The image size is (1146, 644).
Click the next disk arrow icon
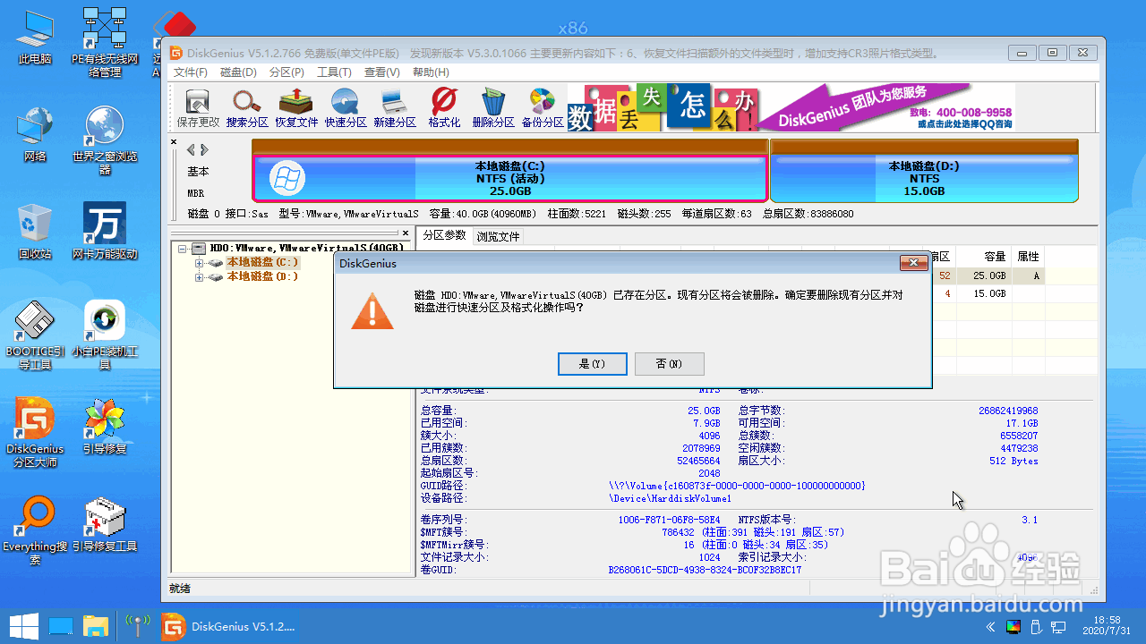(x=204, y=150)
